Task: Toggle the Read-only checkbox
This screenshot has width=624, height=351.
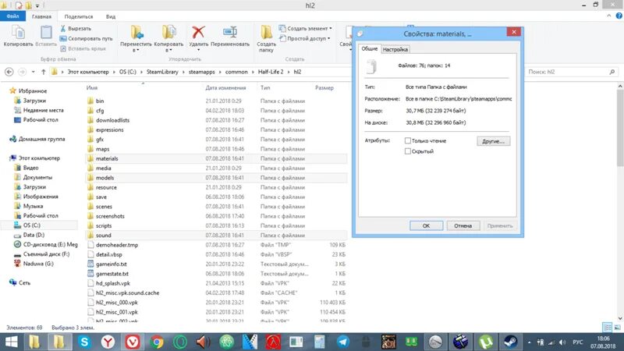Action: 407,140
